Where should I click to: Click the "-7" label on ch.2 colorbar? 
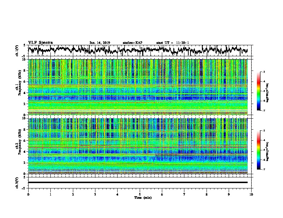[264, 170]
